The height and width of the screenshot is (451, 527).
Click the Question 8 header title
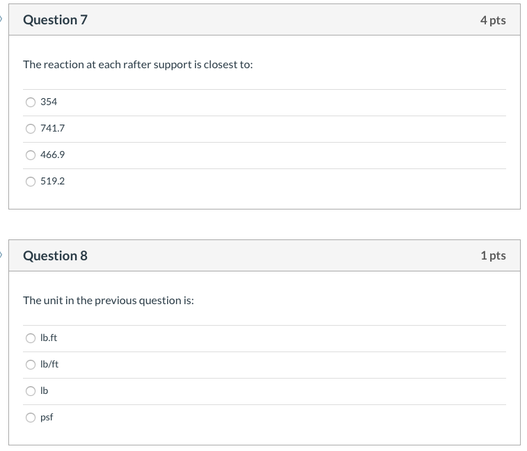55,256
